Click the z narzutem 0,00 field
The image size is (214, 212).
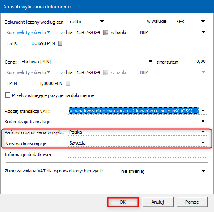click(x=194, y=62)
